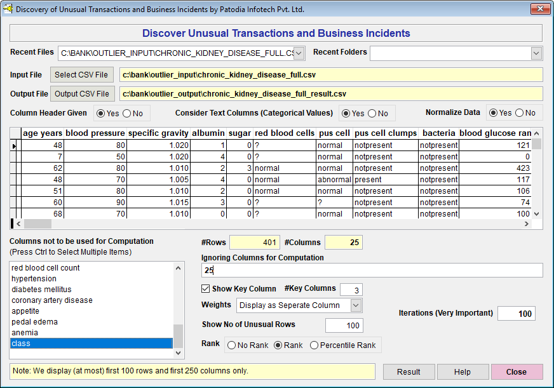The image size is (554, 388).
Task: Open the Help button
Action: coord(463,372)
